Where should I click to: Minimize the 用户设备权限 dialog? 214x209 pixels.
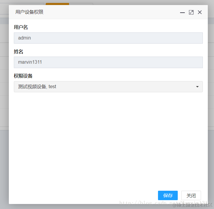182,12
